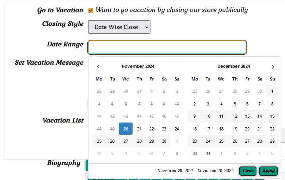Pick November 28 in the calendar
The width and height of the screenshot is (285, 180).
point(139,141)
